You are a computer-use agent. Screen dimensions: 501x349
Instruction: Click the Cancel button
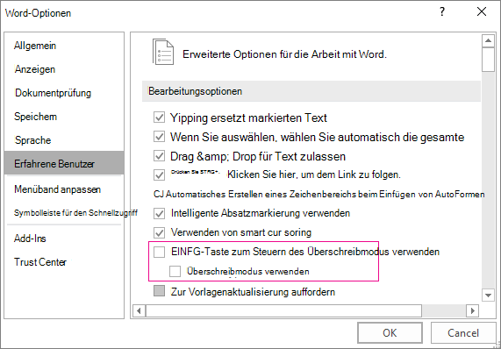463,332
